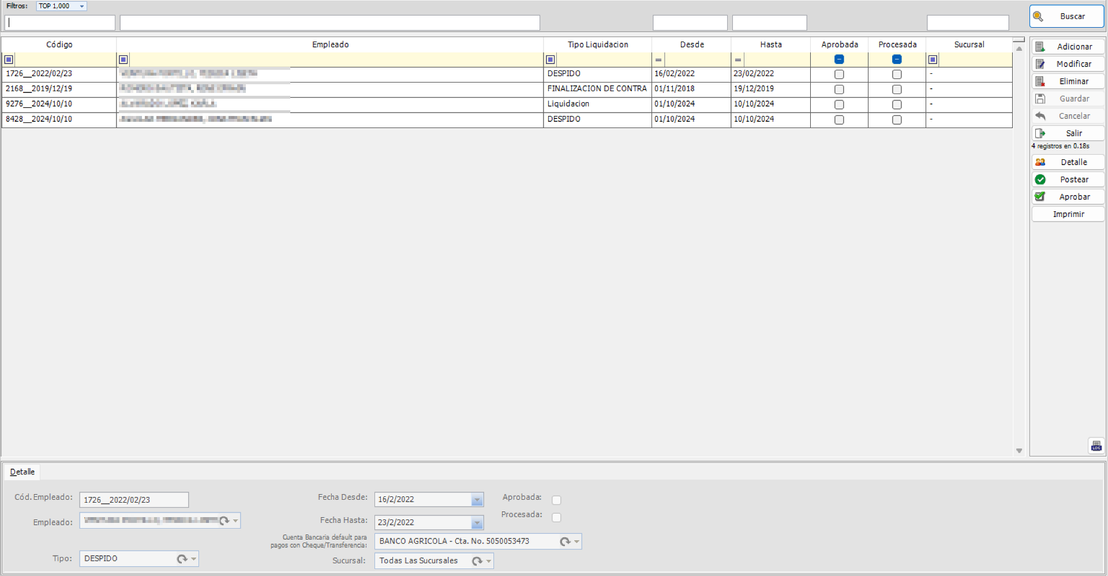This screenshot has width=1108, height=576.
Task: Click the Postear green check icon
Action: pyautogui.click(x=1041, y=179)
